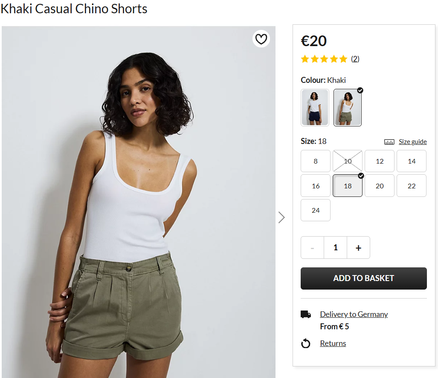The height and width of the screenshot is (378, 438).
Task: Pick size 16
Action: tap(316, 186)
